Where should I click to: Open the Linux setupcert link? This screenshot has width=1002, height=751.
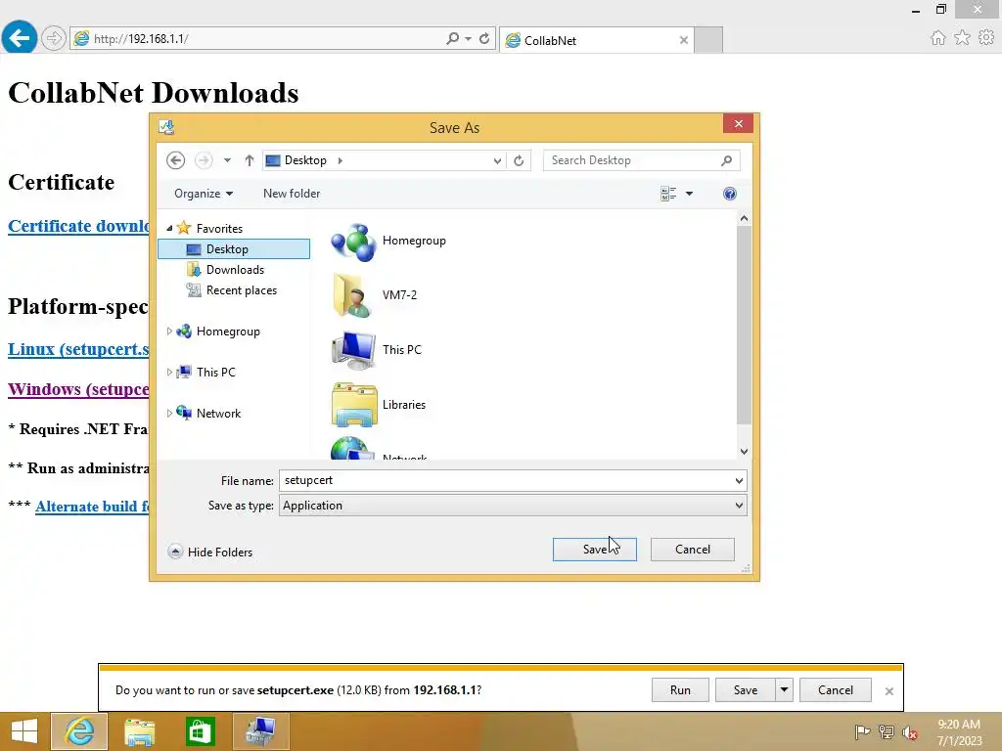(x=78, y=349)
